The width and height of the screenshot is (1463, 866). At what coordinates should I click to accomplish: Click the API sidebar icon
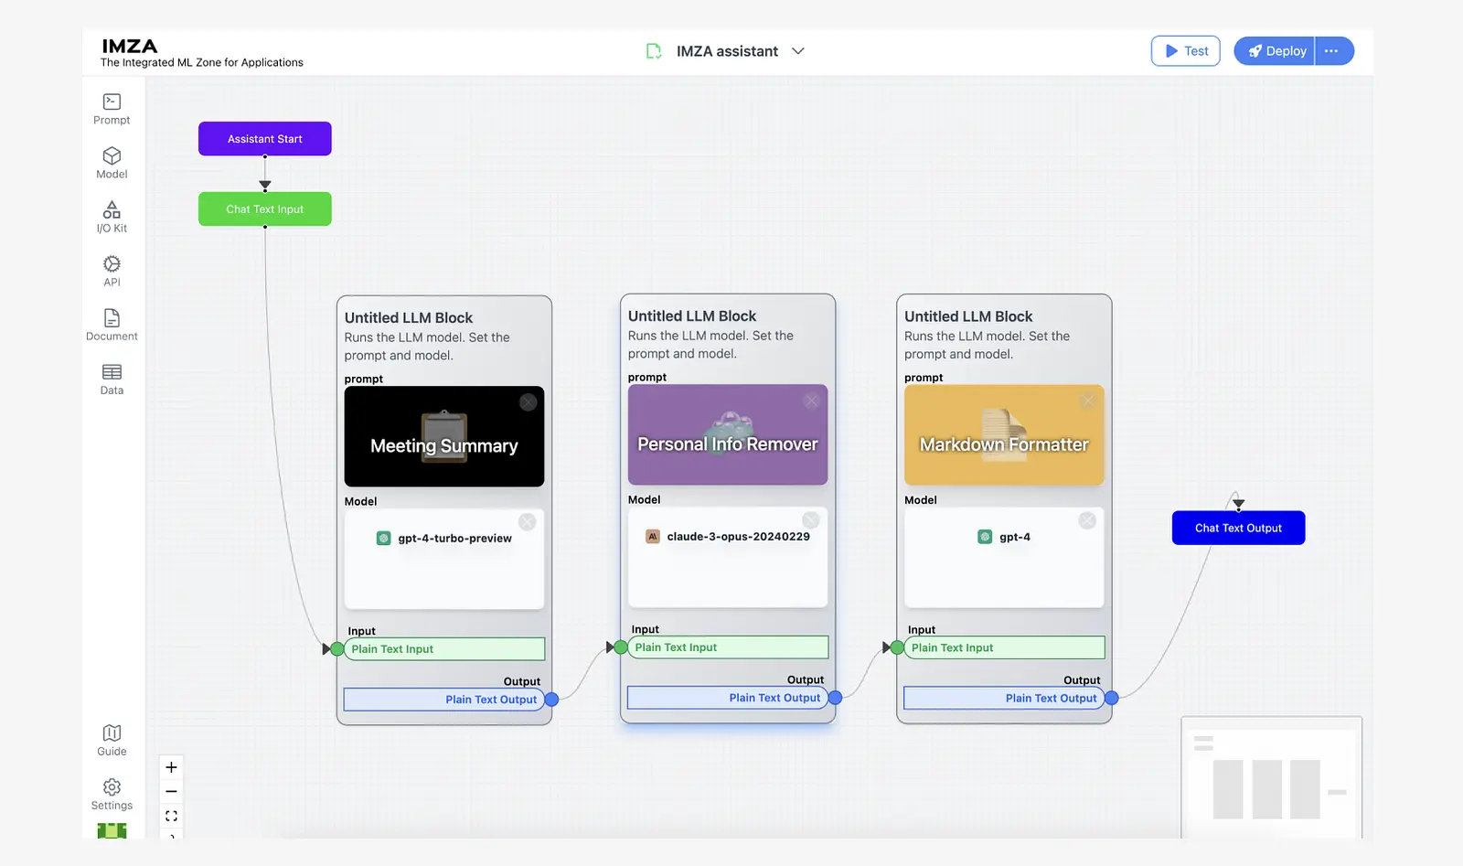(112, 271)
